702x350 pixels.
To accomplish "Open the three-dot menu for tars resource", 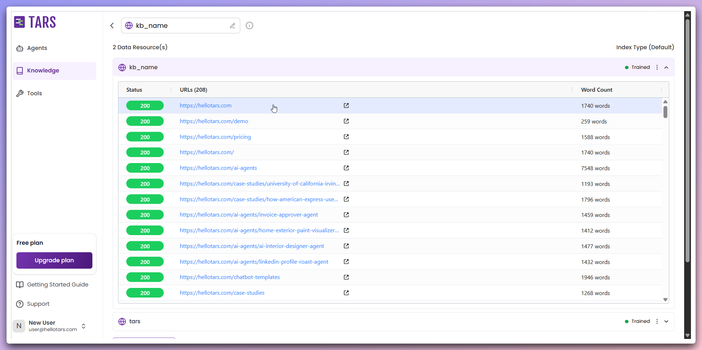I will coord(657,321).
